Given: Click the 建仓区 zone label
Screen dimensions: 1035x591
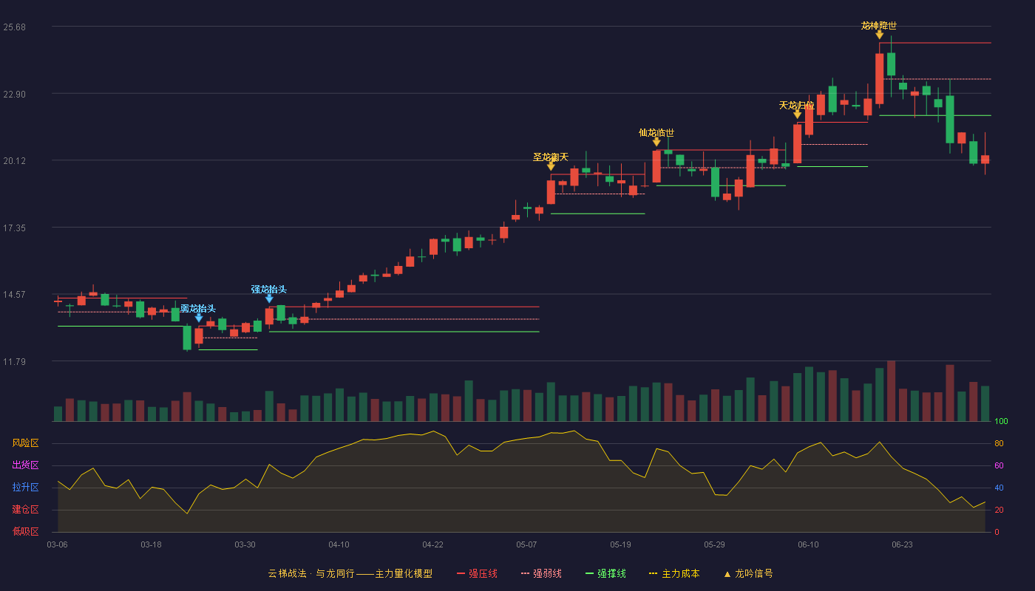Looking at the screenshot, I should 26,510.
